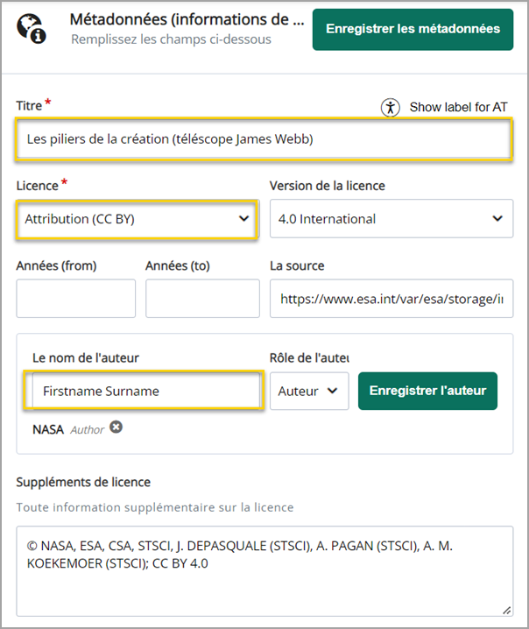Click the Années (from) field
The image size is (529, 629).
76,299
